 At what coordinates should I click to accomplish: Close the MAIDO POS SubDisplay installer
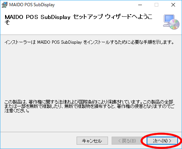click(173, 5)
